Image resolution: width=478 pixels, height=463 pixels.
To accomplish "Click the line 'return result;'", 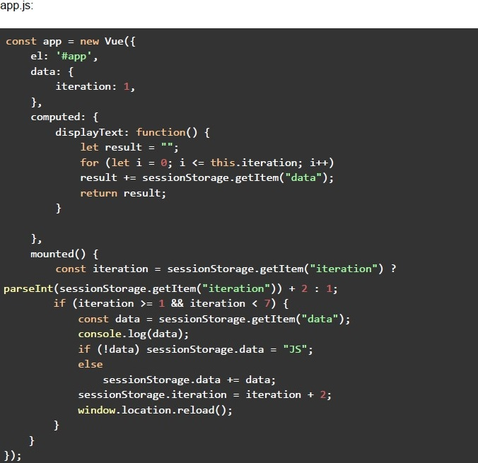I will click(123, 193).
